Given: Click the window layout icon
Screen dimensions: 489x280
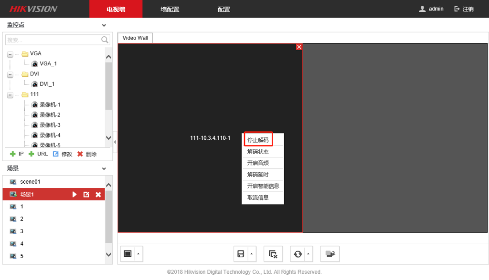Looking at the screenshot, I should pos(128,254).
